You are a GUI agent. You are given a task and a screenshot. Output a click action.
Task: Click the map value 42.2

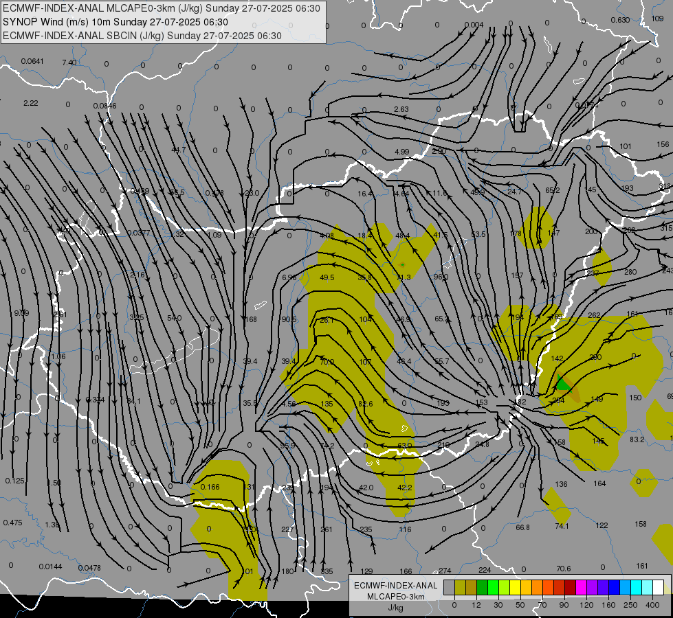click(405, 488)
